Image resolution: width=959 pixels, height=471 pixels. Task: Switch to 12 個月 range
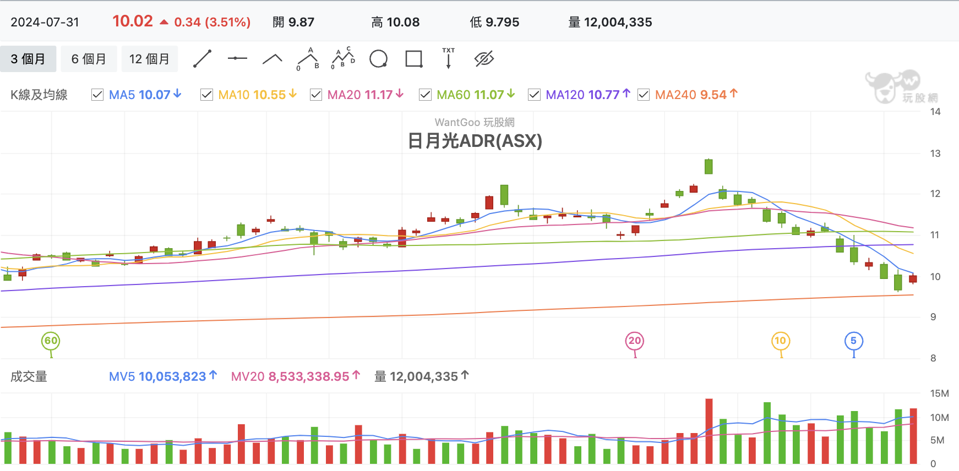[x=149, y=59]
